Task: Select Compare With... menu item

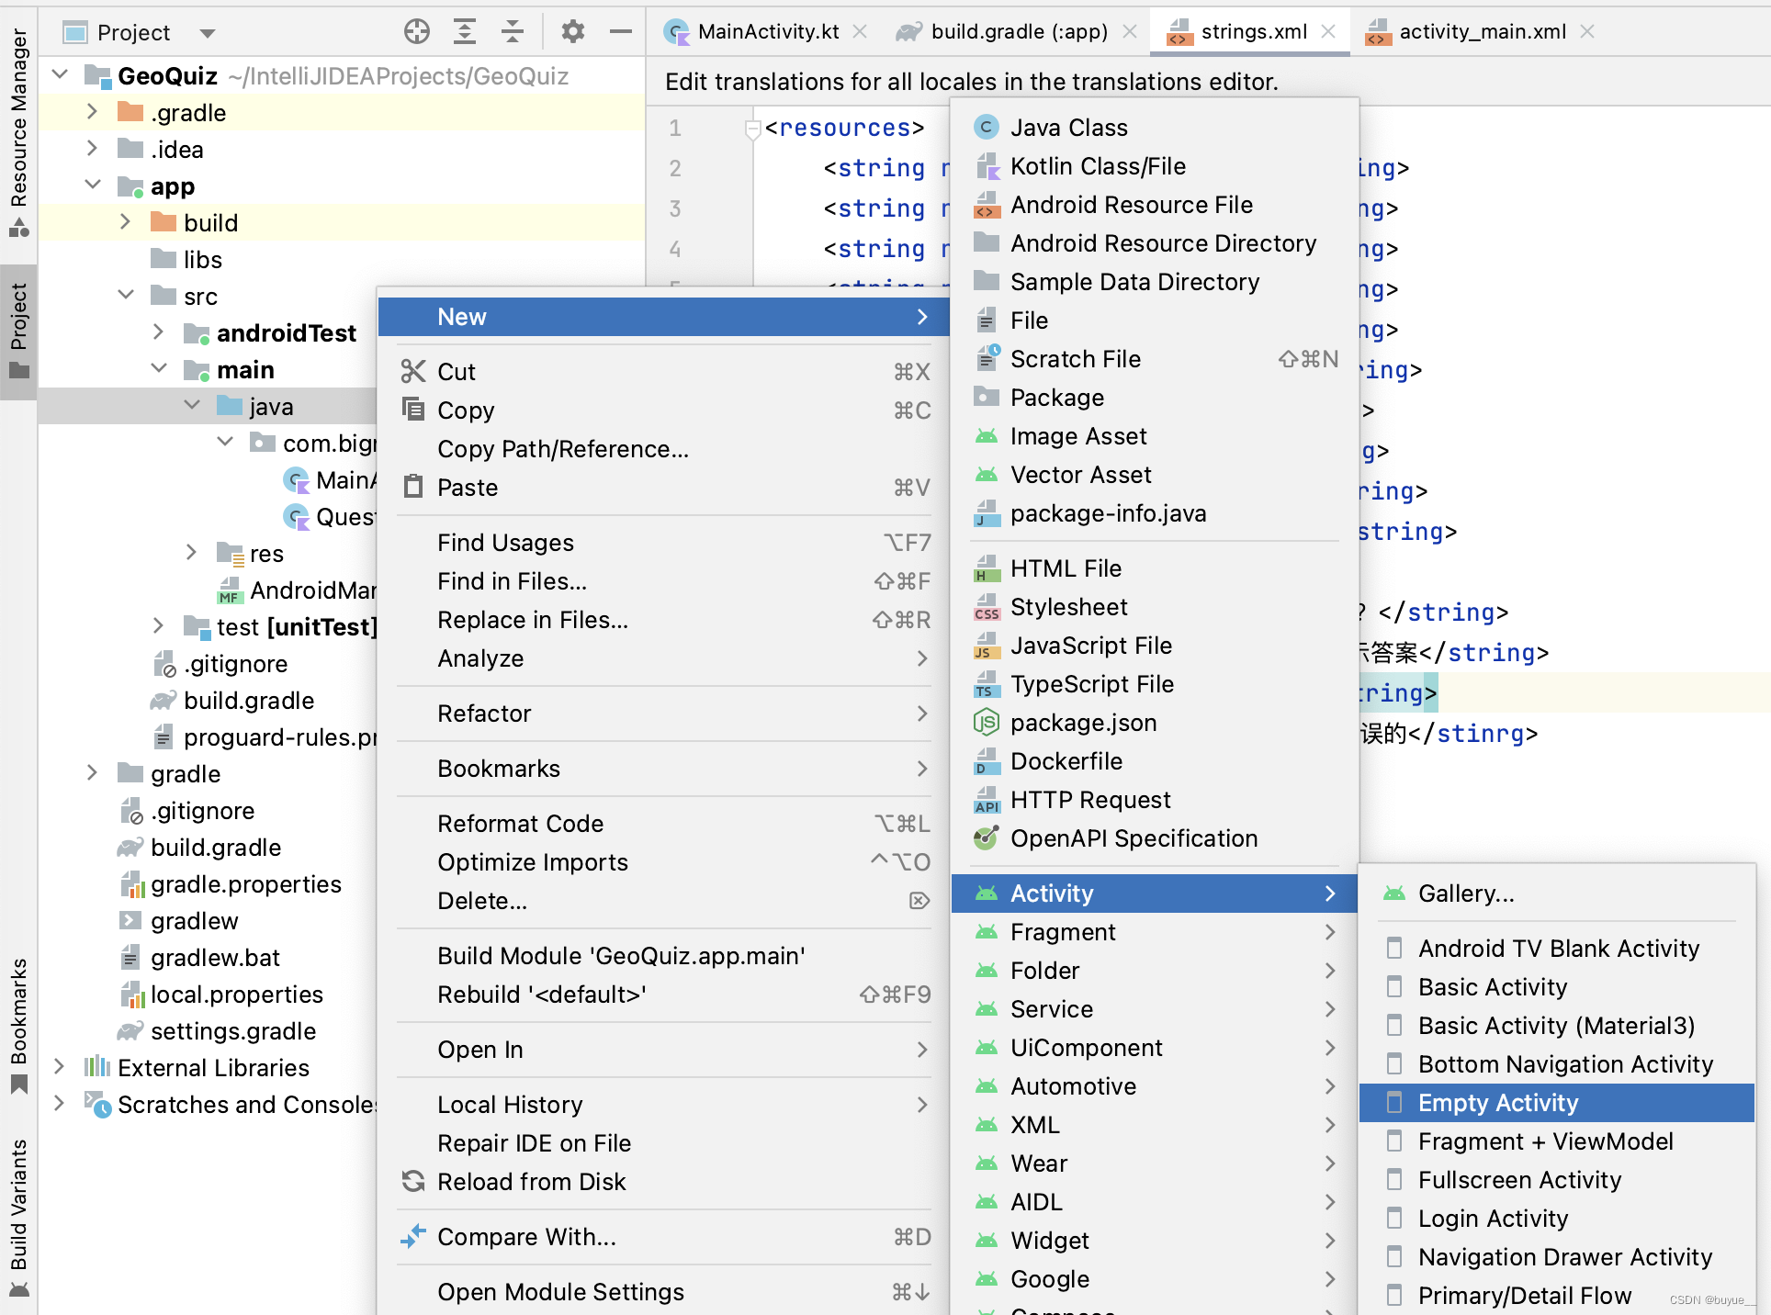Action: (663, 1237)
